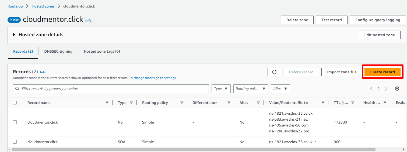Screen dimensions: 407x152
Task: Switch to the Hosted zone tags tab
Action: 102,51
